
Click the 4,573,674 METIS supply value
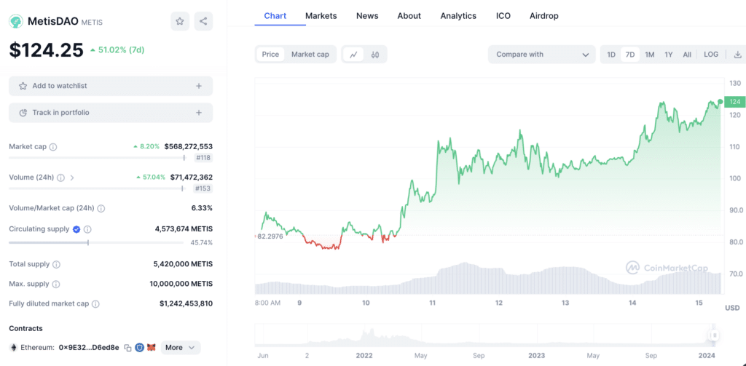click(184, 228)
